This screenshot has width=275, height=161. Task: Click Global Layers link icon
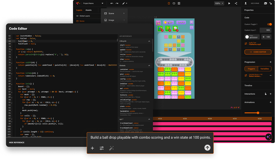point(77,16)
